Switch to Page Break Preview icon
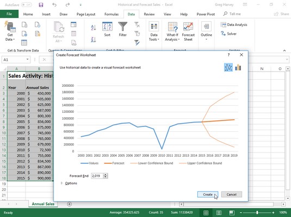 (231, 213)
